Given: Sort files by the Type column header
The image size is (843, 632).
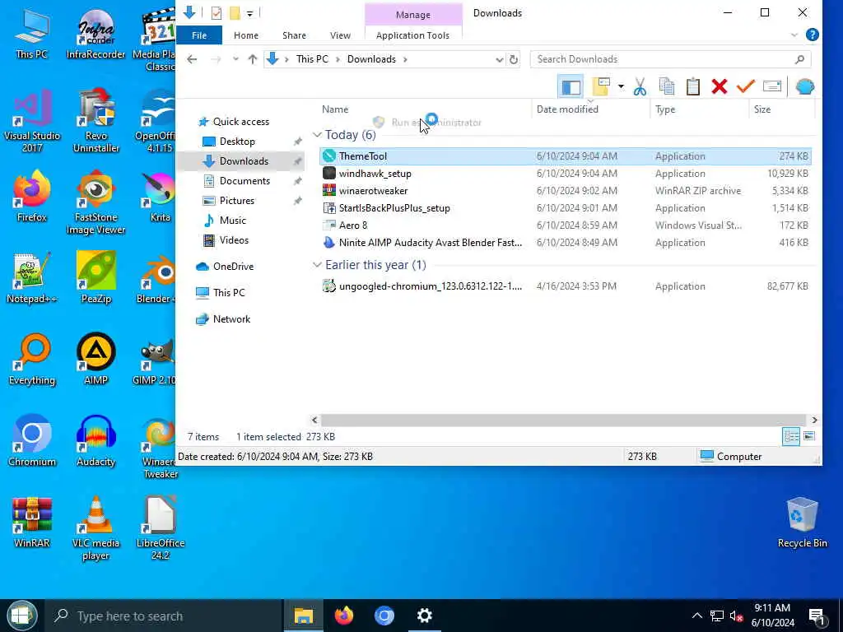Looking at the screenshot, I should [665, 109].
